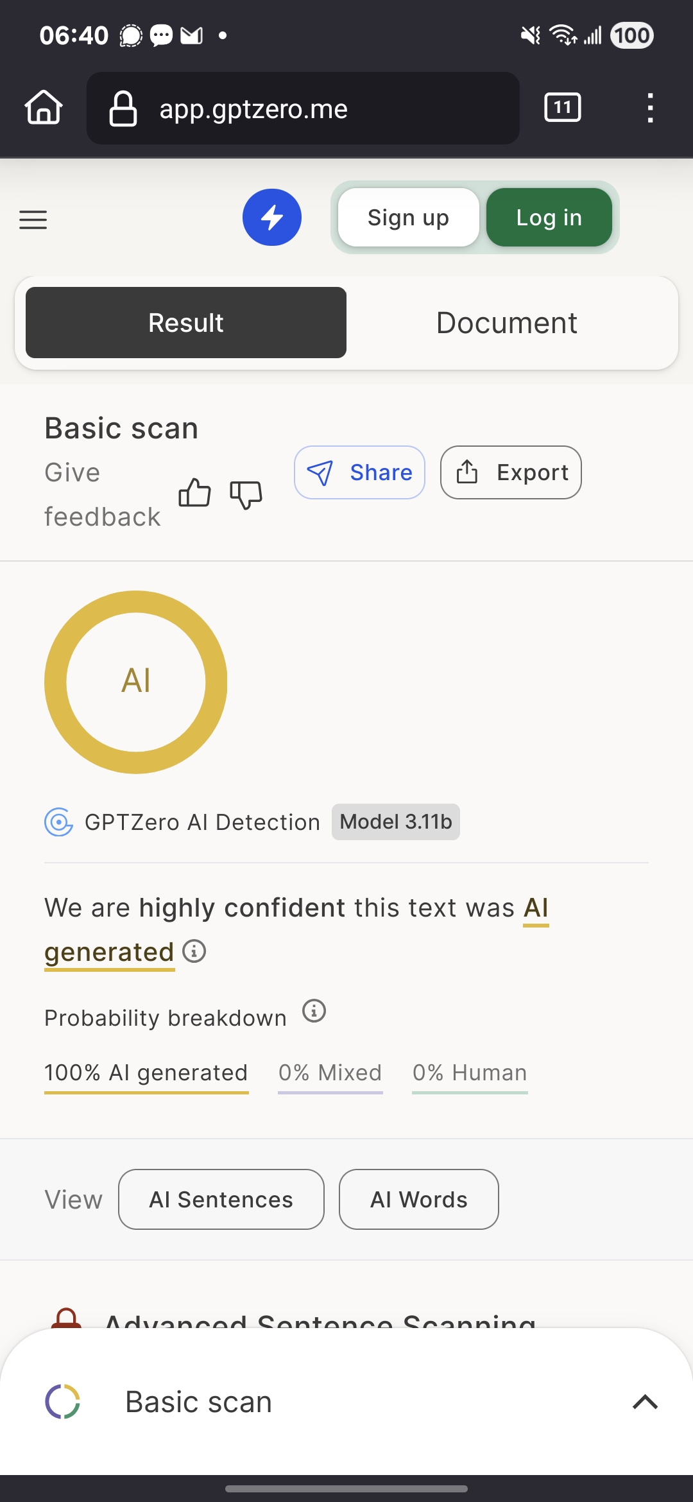Viewport: 693px width, 1502px height.
Task: Toggle AI Sentences view
Action: point(221,1199)
